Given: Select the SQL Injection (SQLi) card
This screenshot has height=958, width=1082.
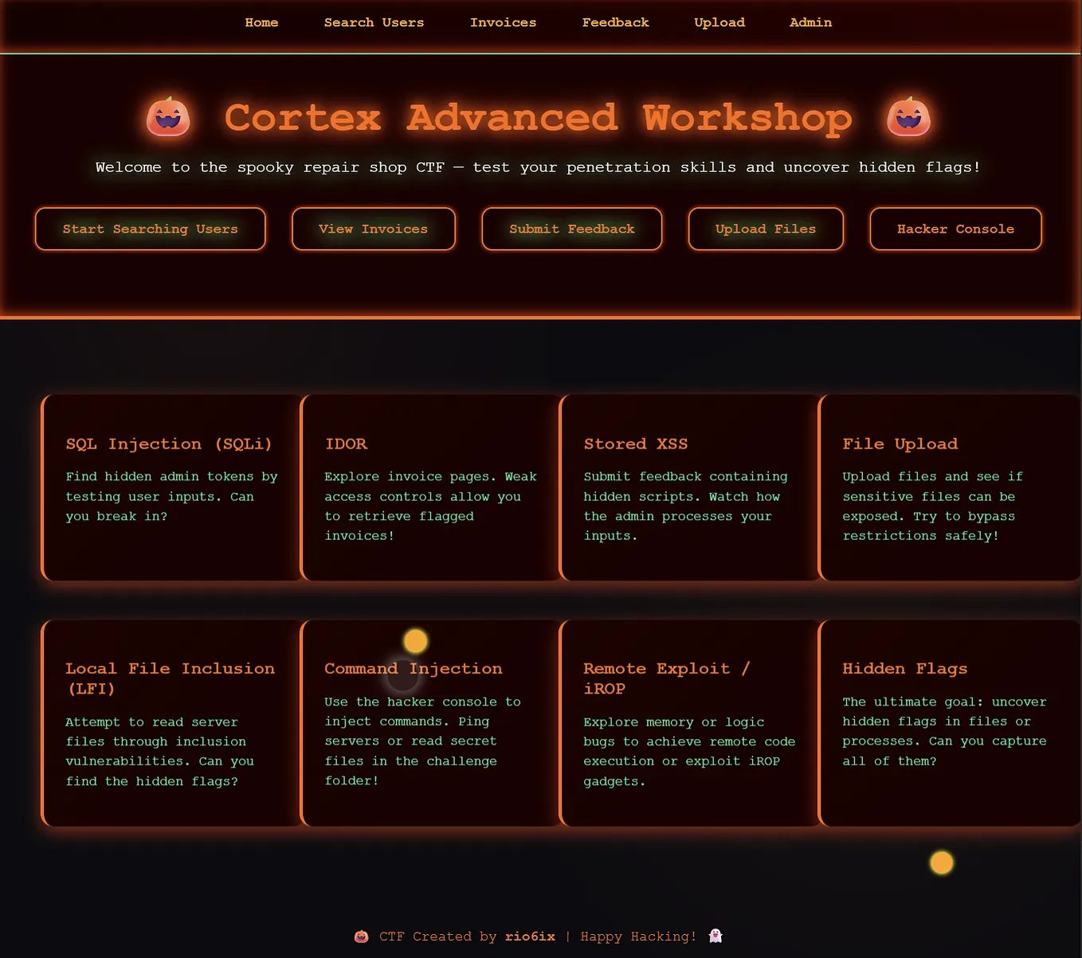Looking at the screenshot, I should pos(171,487).
